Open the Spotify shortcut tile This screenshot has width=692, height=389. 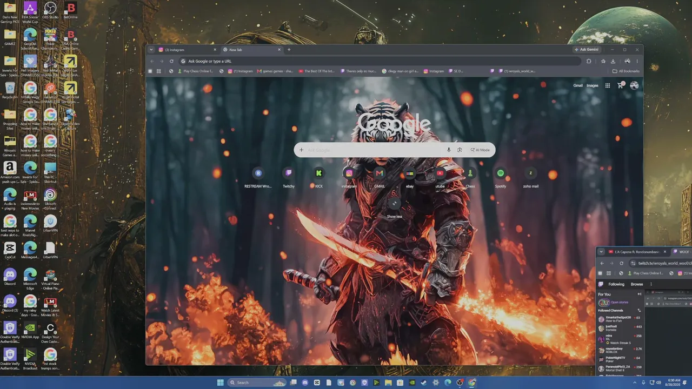(x=501, y=178)
